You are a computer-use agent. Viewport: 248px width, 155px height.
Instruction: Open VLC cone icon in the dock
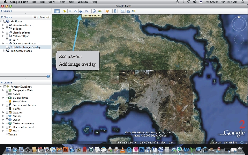click(x=122, y=149)
